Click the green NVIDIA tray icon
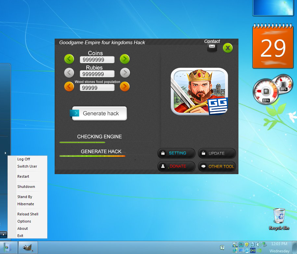Screen dimensions: 297x254 tap(259, 250)
